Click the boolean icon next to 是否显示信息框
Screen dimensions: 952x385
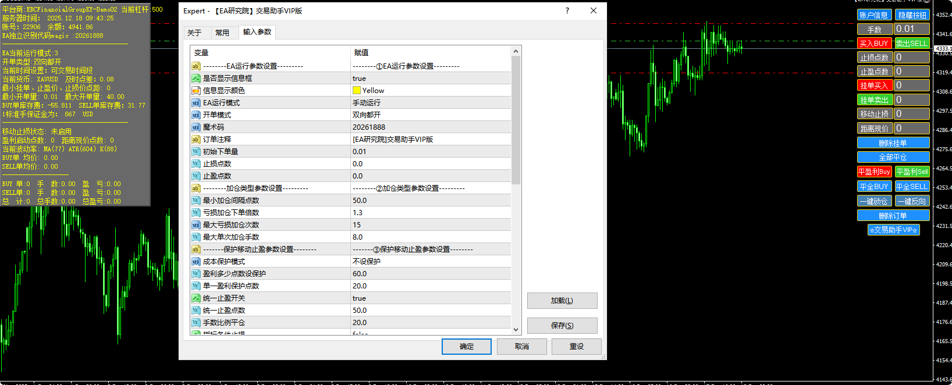coord(196,79)
